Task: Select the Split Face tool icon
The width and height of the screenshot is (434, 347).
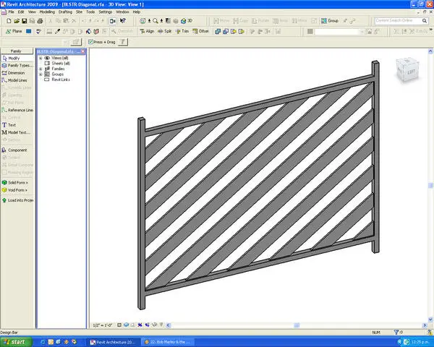Action: point(96,31)
